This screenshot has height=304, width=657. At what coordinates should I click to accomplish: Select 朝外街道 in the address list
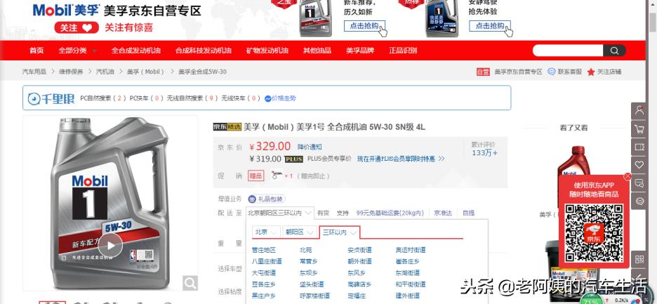tap(359, 261)
